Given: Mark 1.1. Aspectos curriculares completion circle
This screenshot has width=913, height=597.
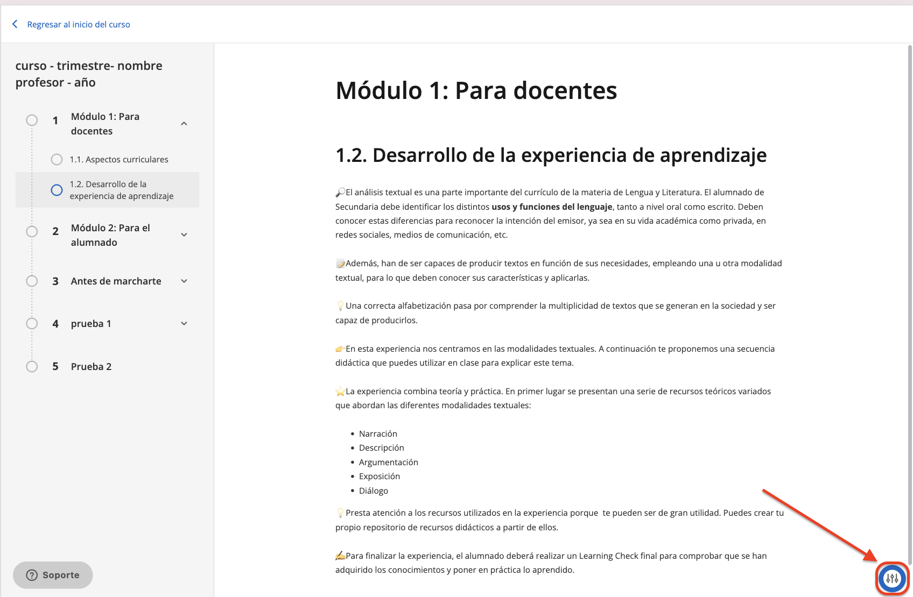Looking at the screenshot, I should 57,159.
